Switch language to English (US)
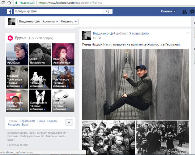This screenshot has height=155, width=195. 27,121
